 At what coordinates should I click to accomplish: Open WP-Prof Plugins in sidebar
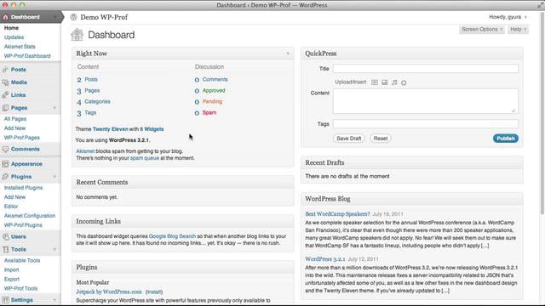pyautogui.click(x=23, y=225)
